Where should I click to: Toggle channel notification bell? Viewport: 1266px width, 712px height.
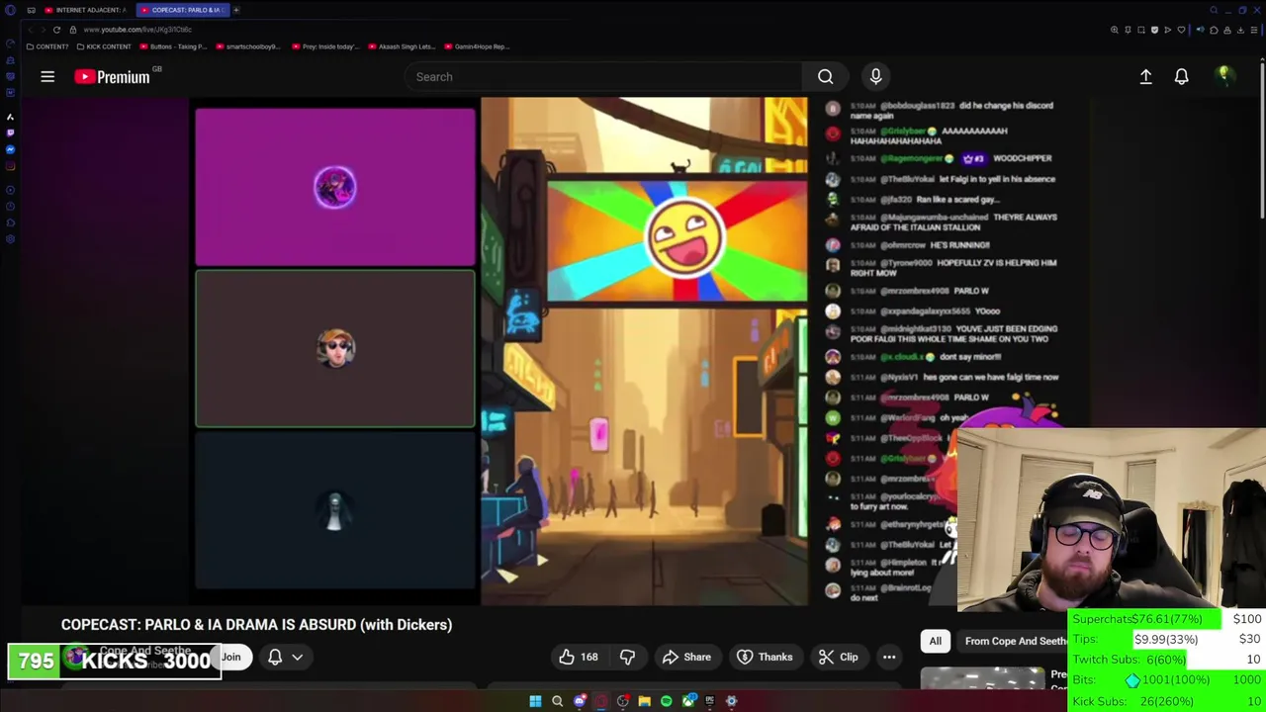tap(275, 657)
